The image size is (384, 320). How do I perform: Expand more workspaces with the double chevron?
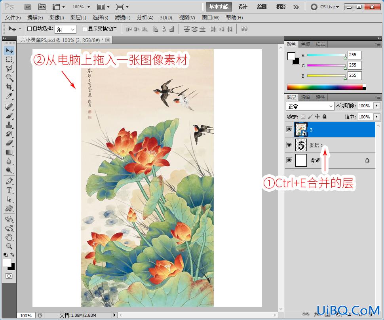coord(296,7)
